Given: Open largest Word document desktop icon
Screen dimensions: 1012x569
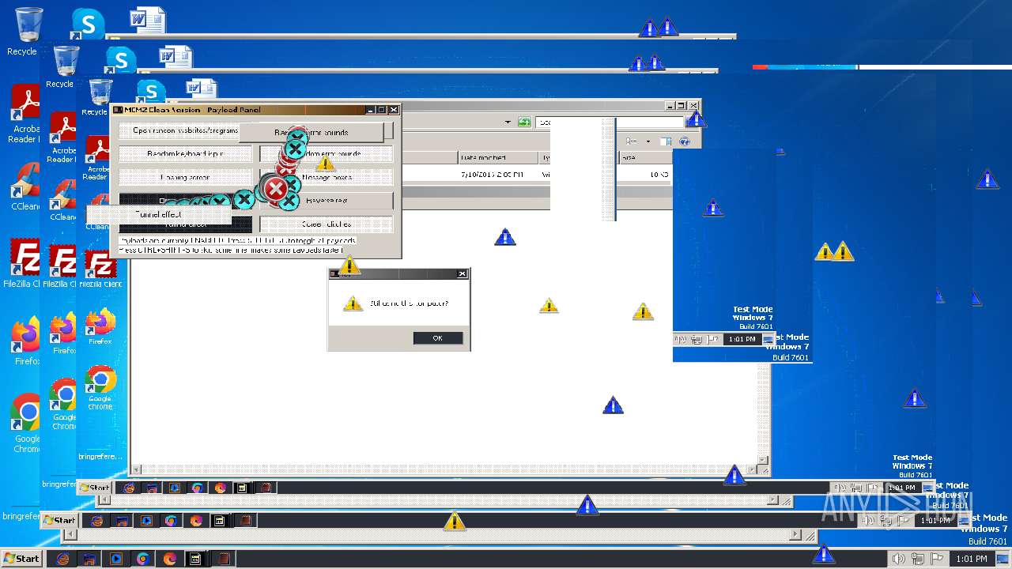Looking at the screenshot, I should pyautogui.click(x=147, y=21).
